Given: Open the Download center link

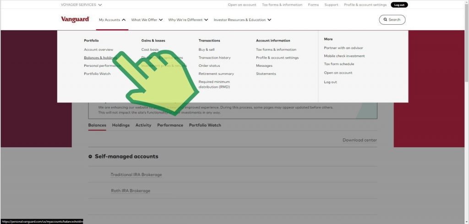Looking at the screenshot, I should click(x=360, y=140).
